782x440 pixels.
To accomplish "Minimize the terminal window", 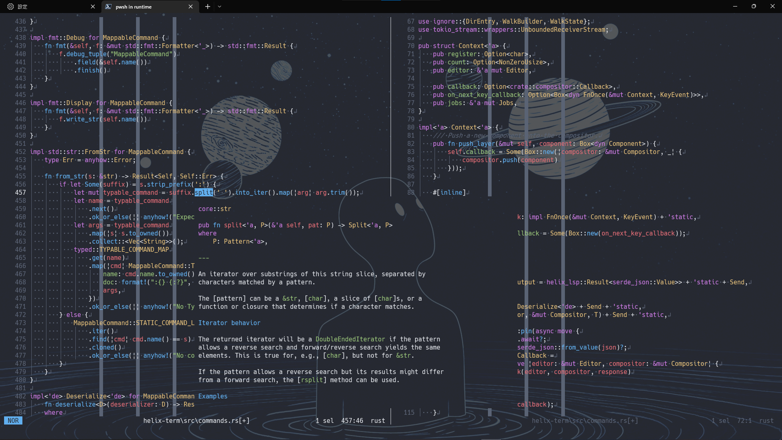I will (x=736, y=6).
